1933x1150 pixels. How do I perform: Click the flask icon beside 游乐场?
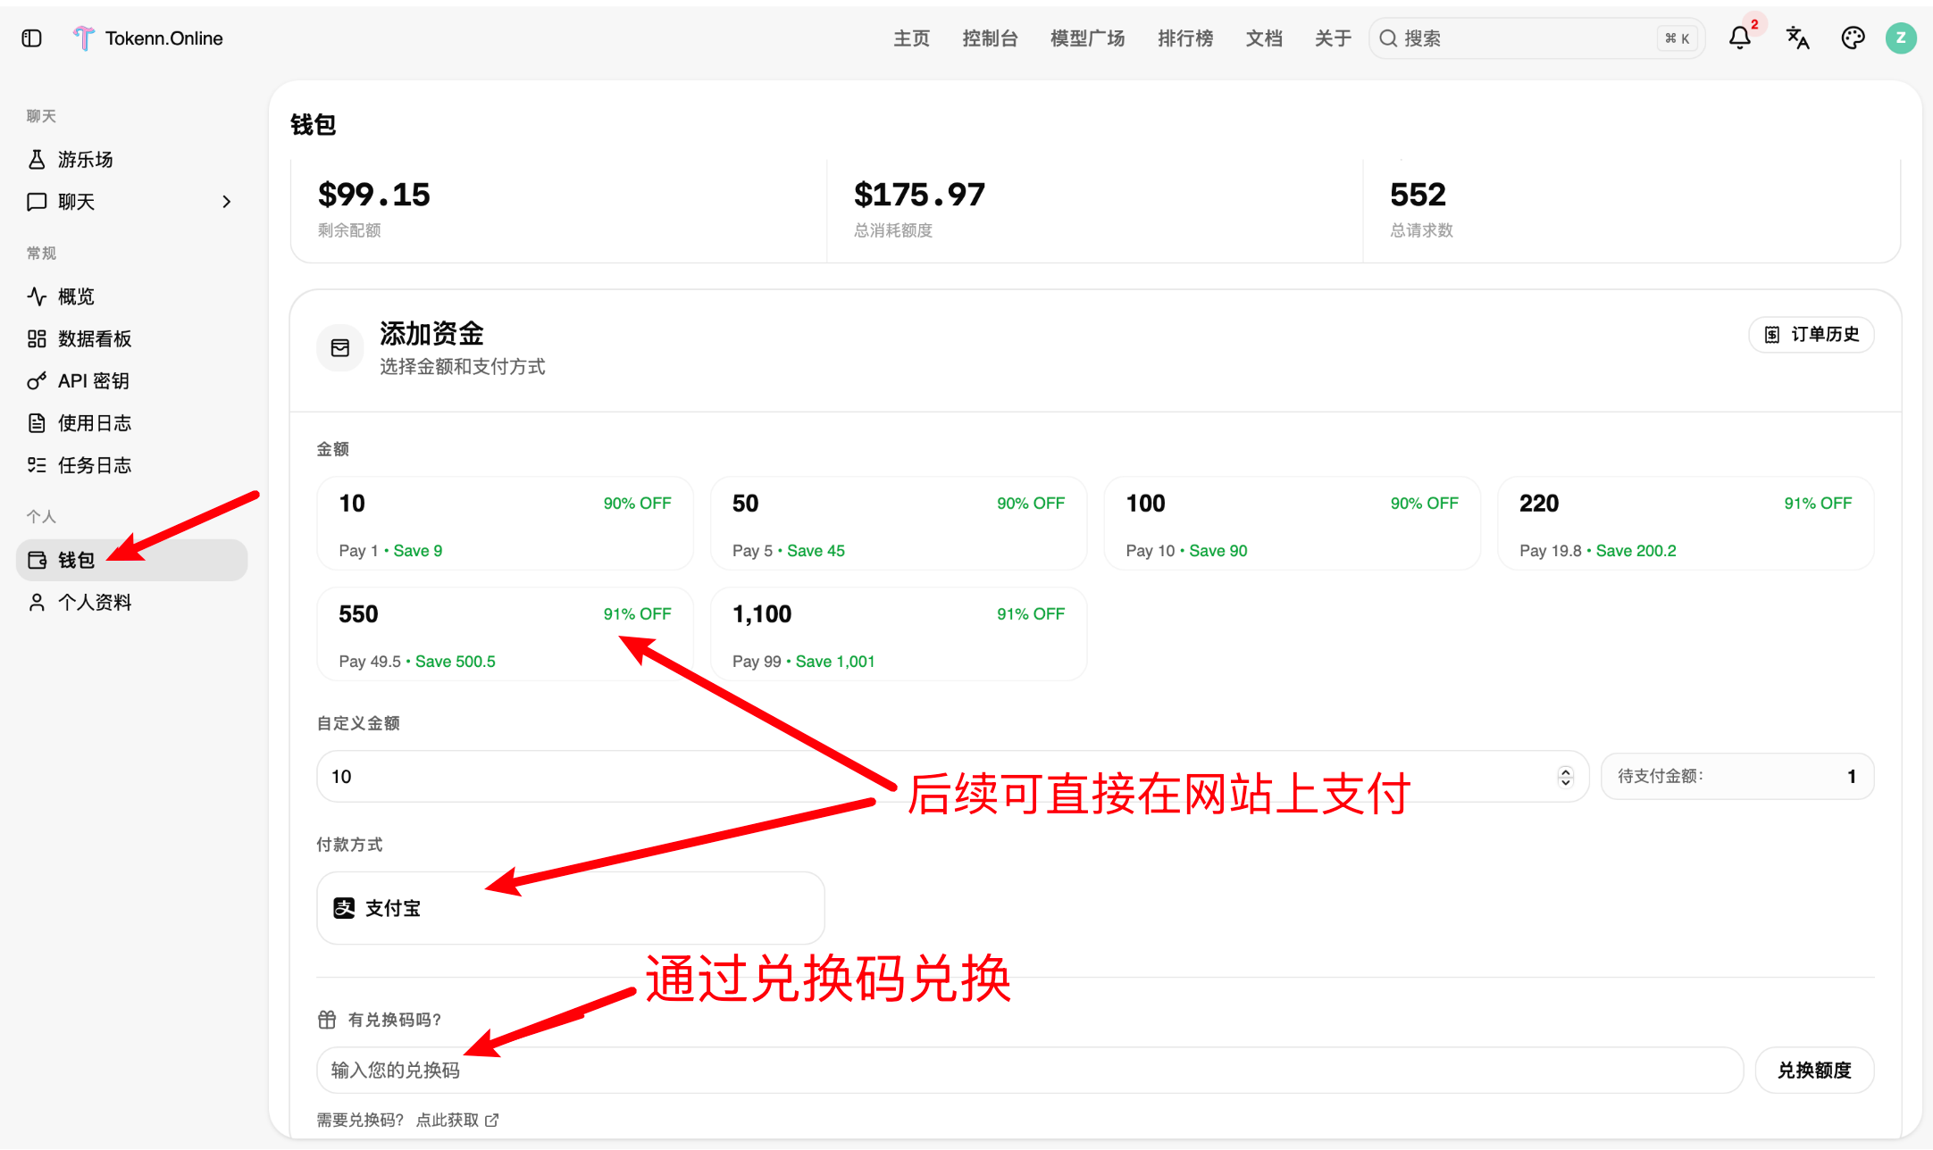37,160
